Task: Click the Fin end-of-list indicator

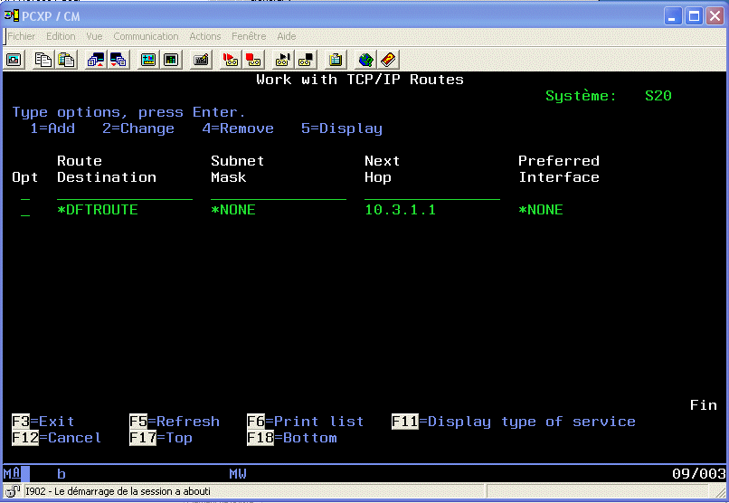Action: point(704,405)
